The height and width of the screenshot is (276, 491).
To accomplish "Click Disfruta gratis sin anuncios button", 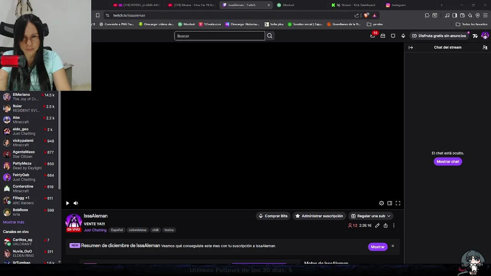I will coord(439,36).
